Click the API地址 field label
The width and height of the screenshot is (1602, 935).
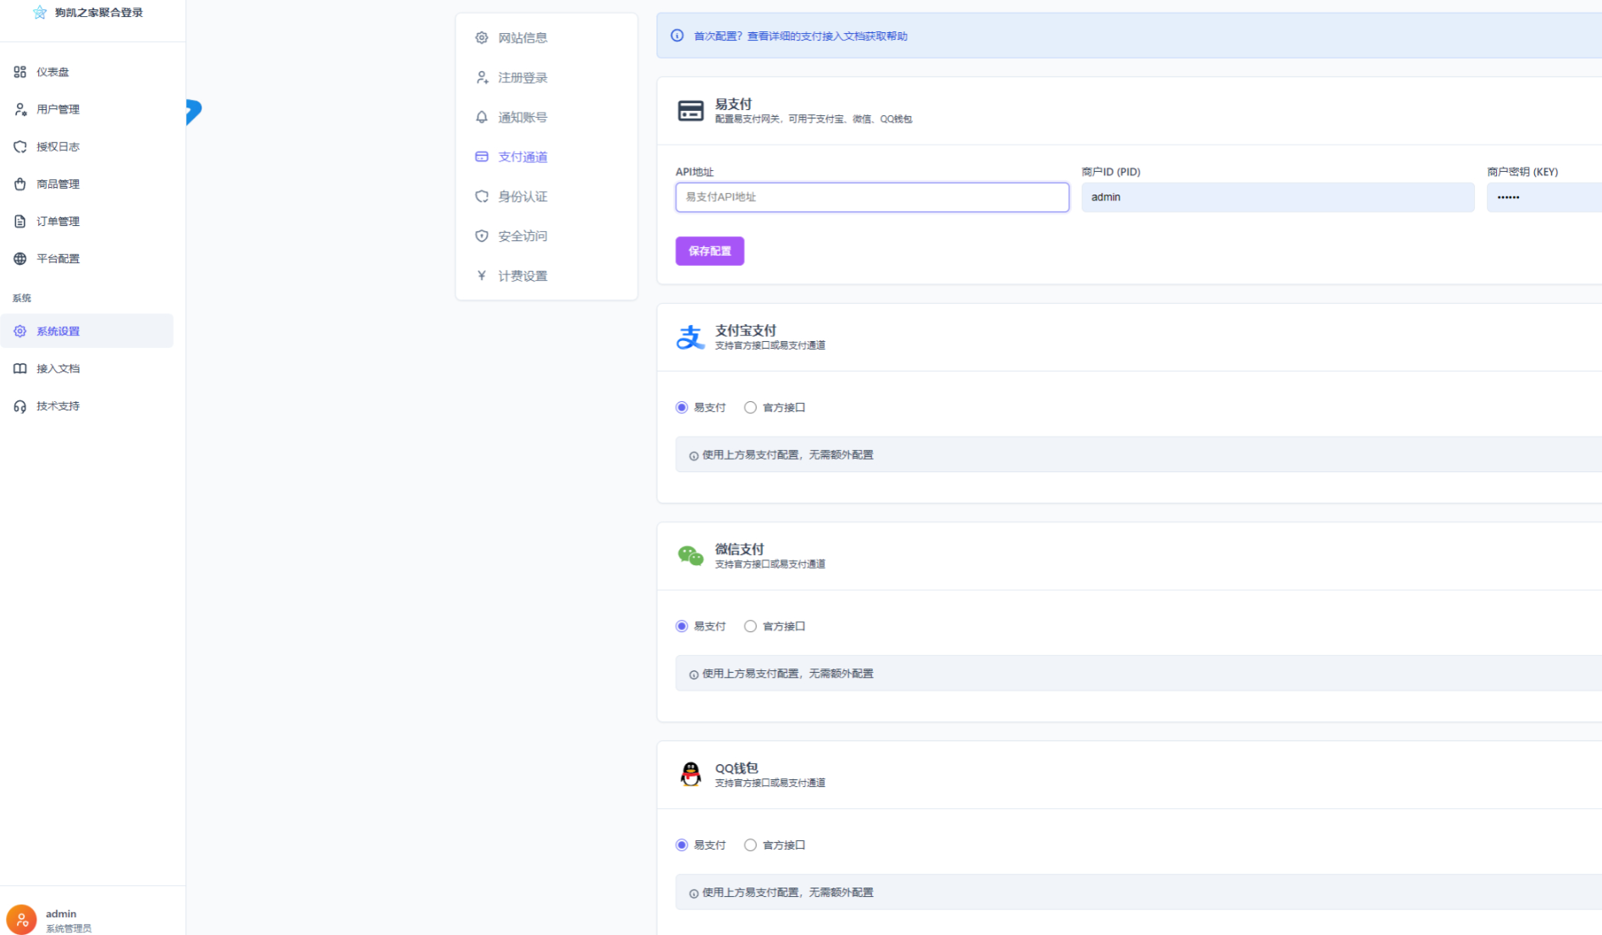[x=694, y=172]
